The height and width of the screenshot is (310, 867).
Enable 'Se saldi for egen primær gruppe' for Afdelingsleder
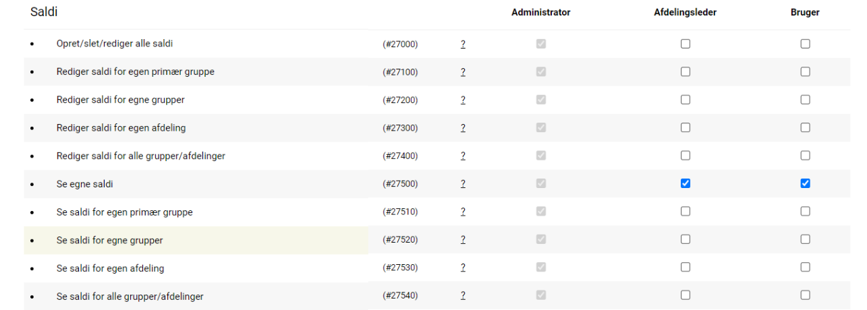tap(686, 212)
